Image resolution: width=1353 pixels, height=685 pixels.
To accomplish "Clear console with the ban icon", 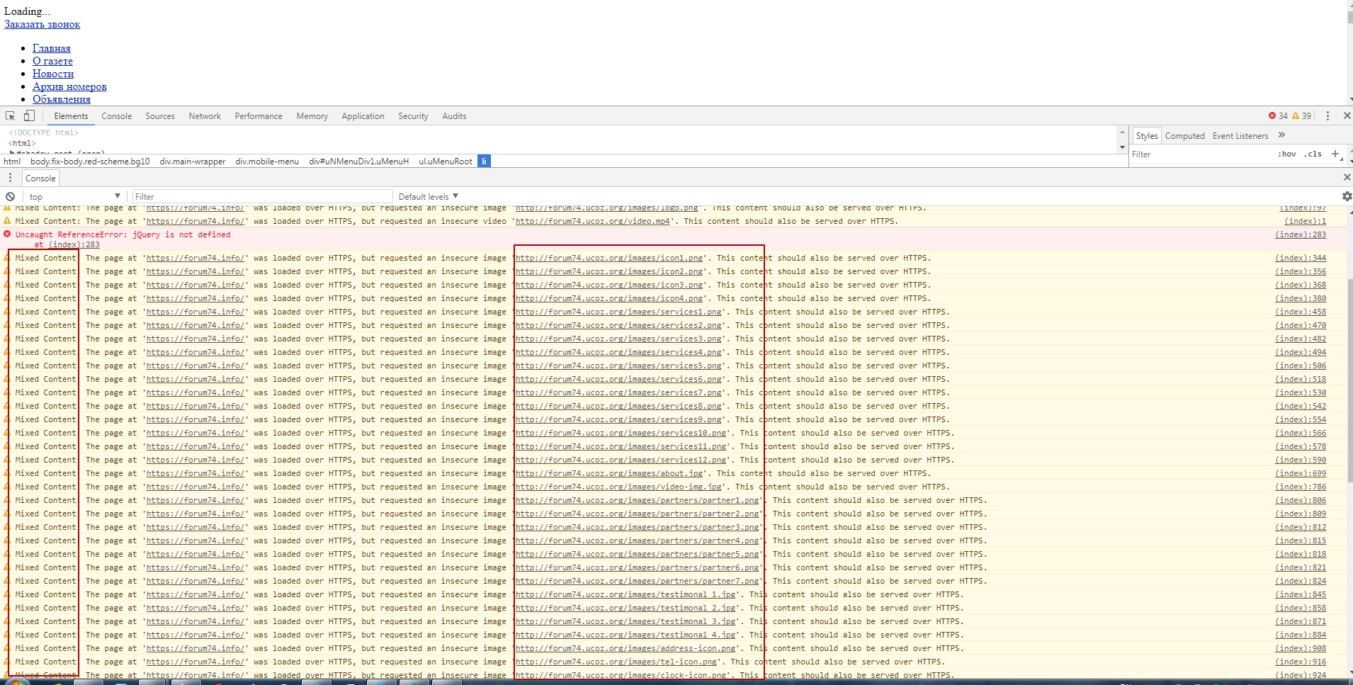I will [10, 197].
